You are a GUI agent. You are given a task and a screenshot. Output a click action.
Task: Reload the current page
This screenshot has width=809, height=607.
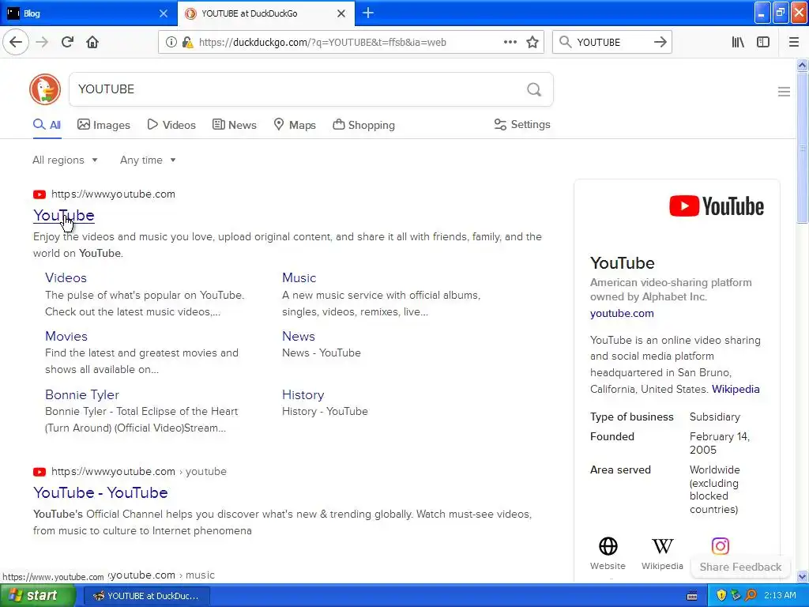67,42
